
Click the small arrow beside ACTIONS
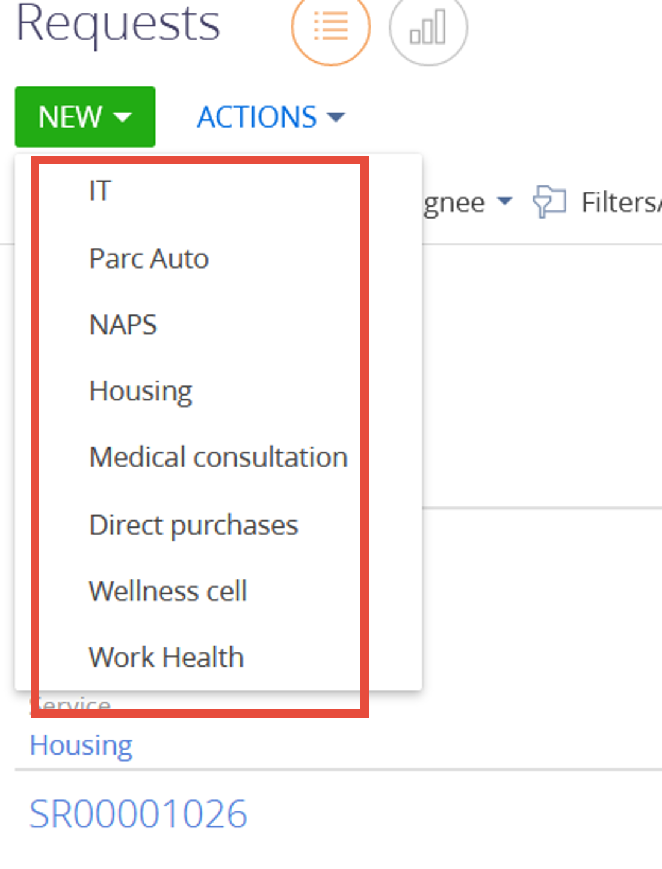[x=336, y=117]
